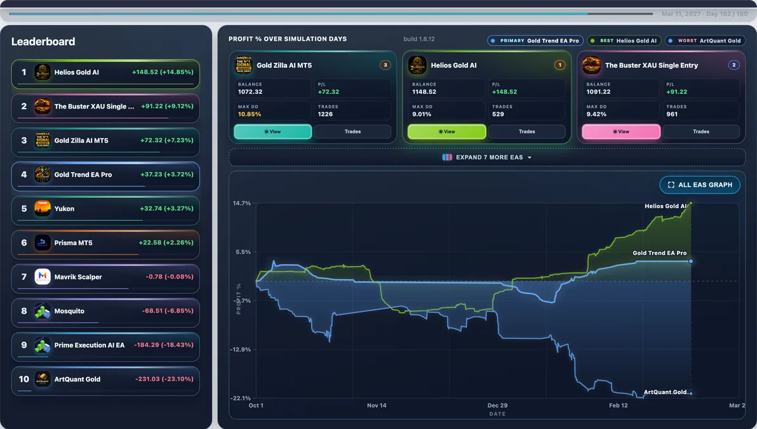This screenshot has width=757, height=429.
Task: View the Gold Zilla AI MT5 chart
Action: 273,132
